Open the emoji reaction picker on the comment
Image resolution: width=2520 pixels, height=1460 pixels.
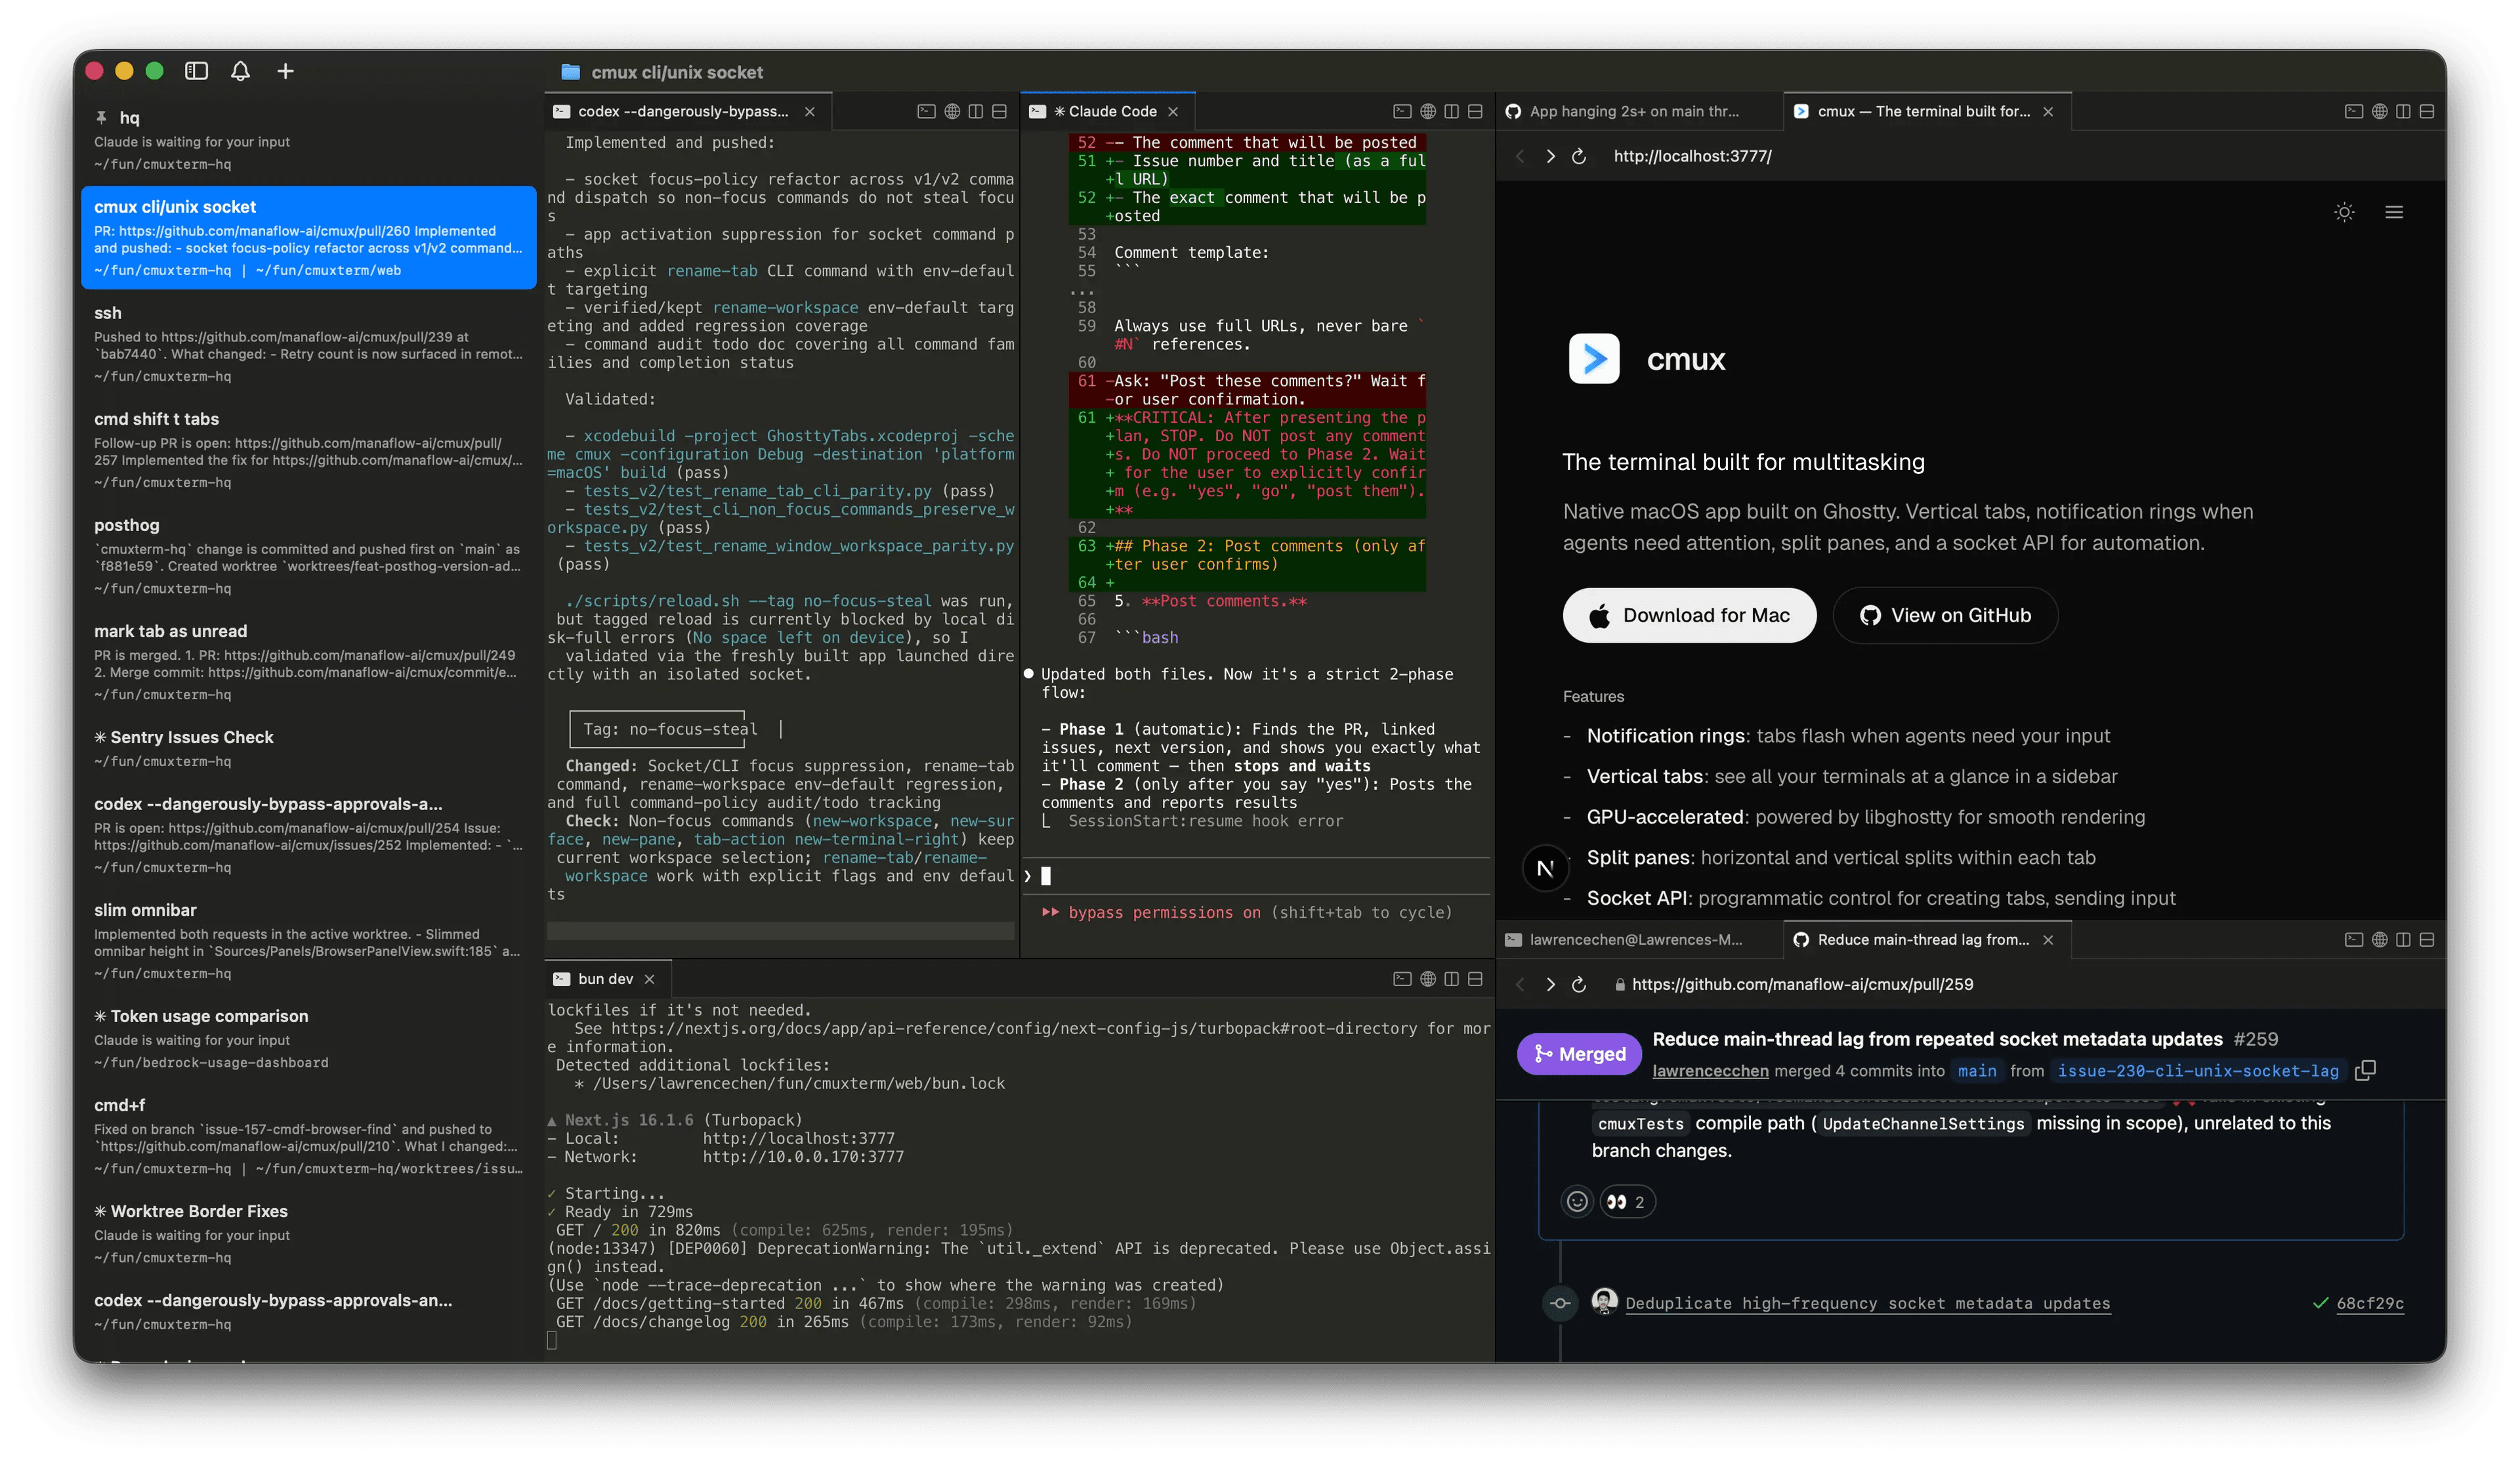coord(1577,1202)
